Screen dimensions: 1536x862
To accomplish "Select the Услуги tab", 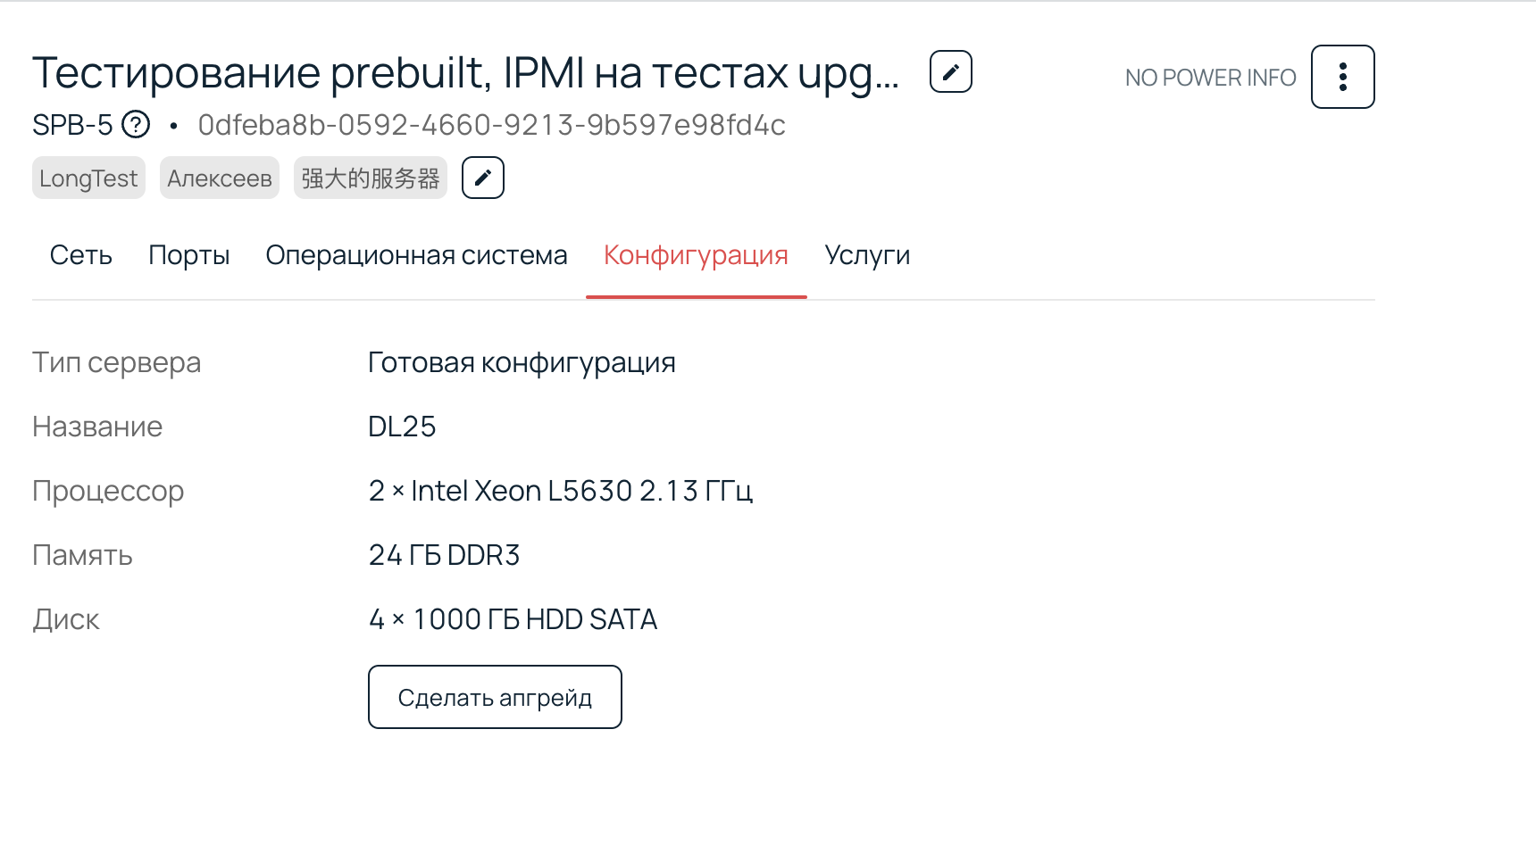I will click(x=867, y=255).
